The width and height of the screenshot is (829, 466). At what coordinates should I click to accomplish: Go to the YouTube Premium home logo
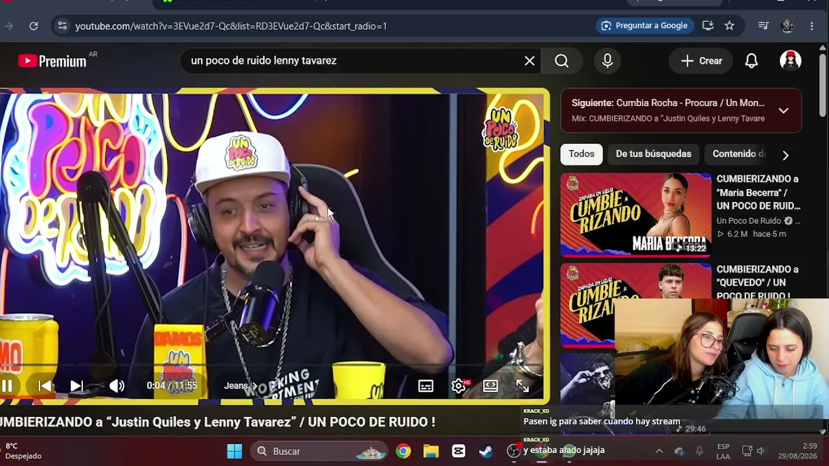(52, 61)
